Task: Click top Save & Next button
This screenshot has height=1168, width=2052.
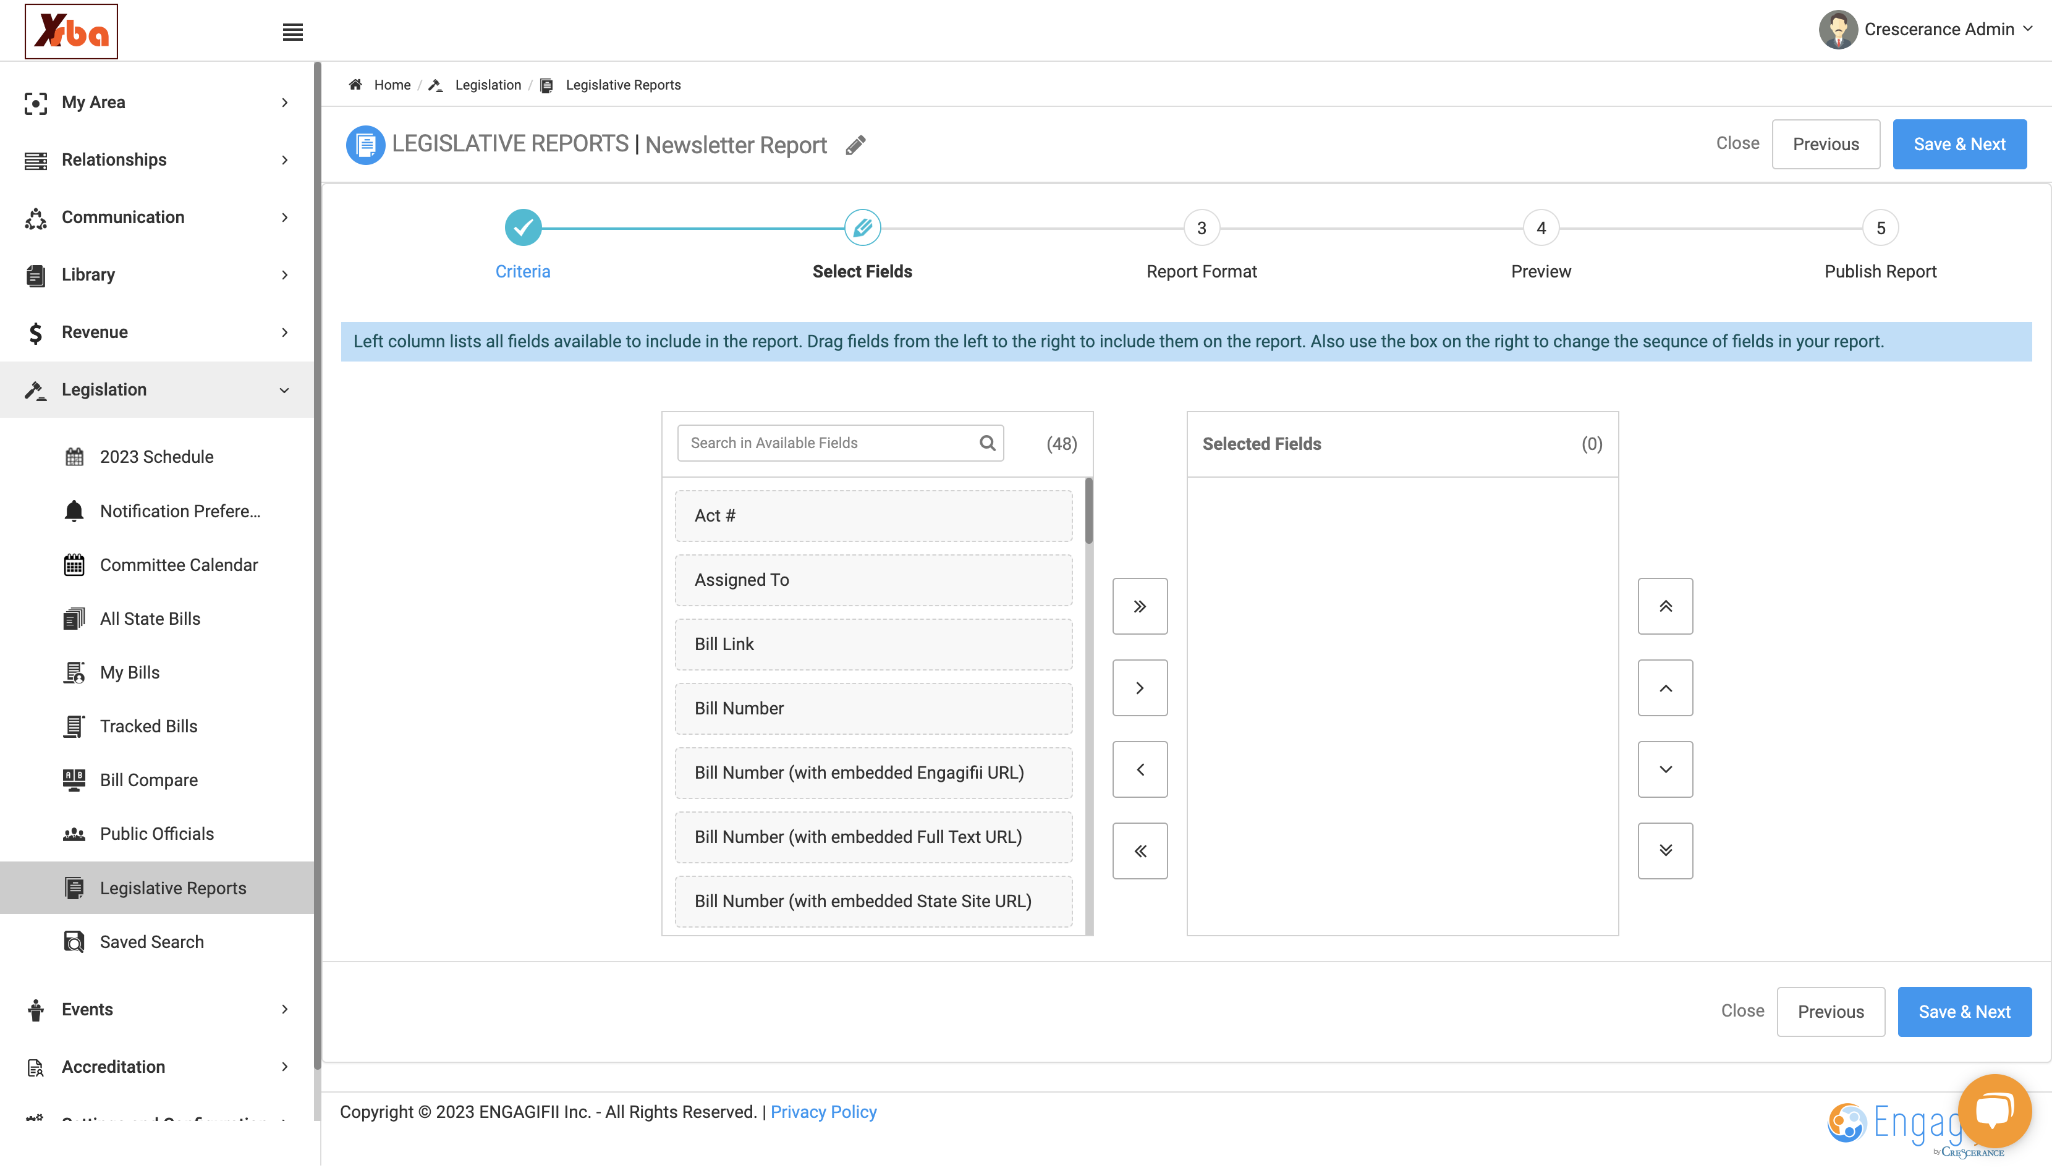Action: click(1959, 145)
